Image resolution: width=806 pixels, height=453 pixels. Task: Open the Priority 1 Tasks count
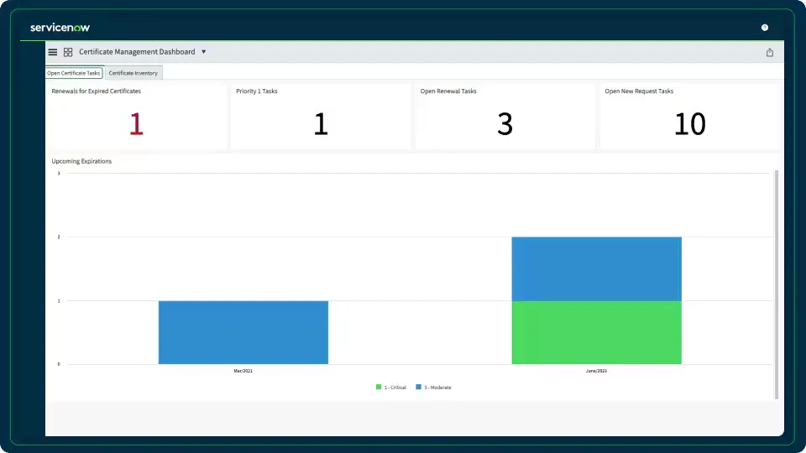[x=321, y=124]
